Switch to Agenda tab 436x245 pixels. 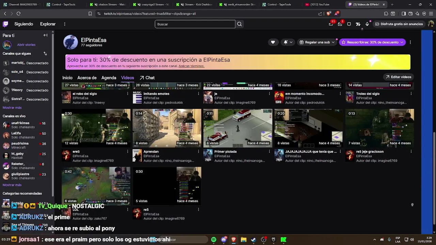coord(109,78)
